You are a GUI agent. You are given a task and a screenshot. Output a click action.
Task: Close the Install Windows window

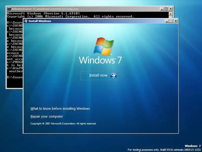point(175,21)
